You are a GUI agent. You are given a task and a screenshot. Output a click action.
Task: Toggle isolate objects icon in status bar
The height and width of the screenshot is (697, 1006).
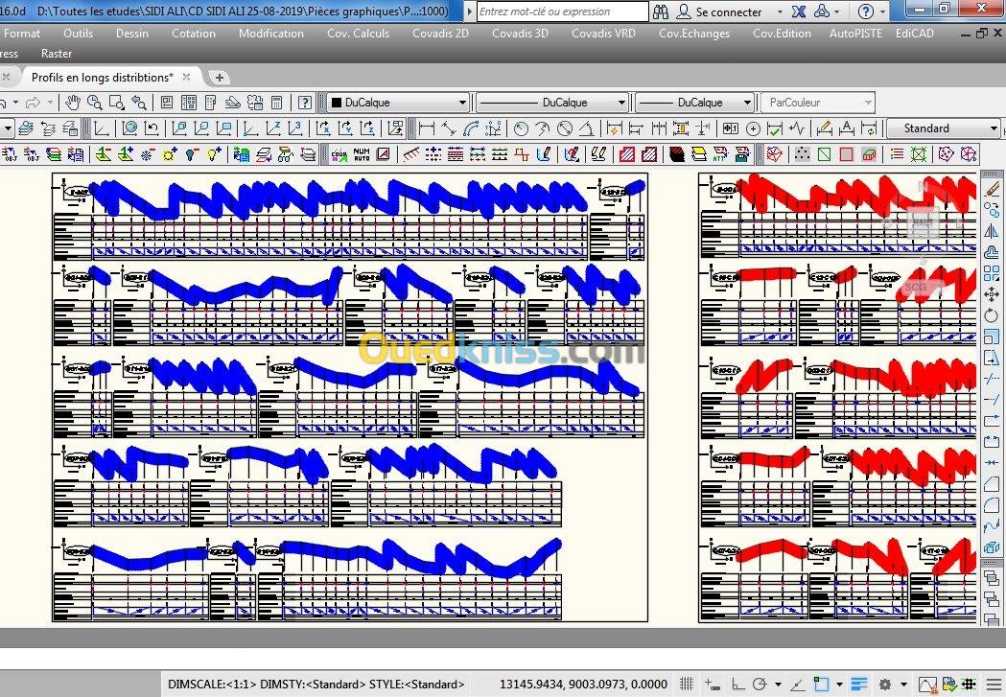click(948, 685)
